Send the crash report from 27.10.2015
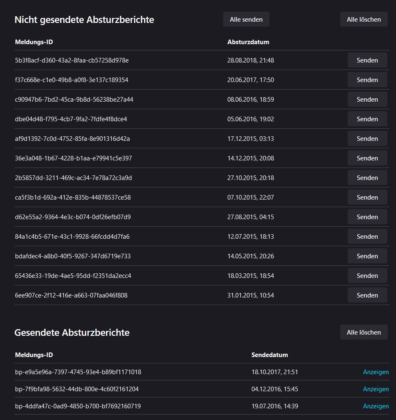 367,178
